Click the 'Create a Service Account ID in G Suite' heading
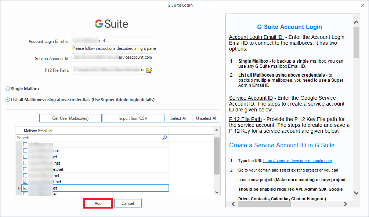 pyautogui.click(x=282, y=146)
